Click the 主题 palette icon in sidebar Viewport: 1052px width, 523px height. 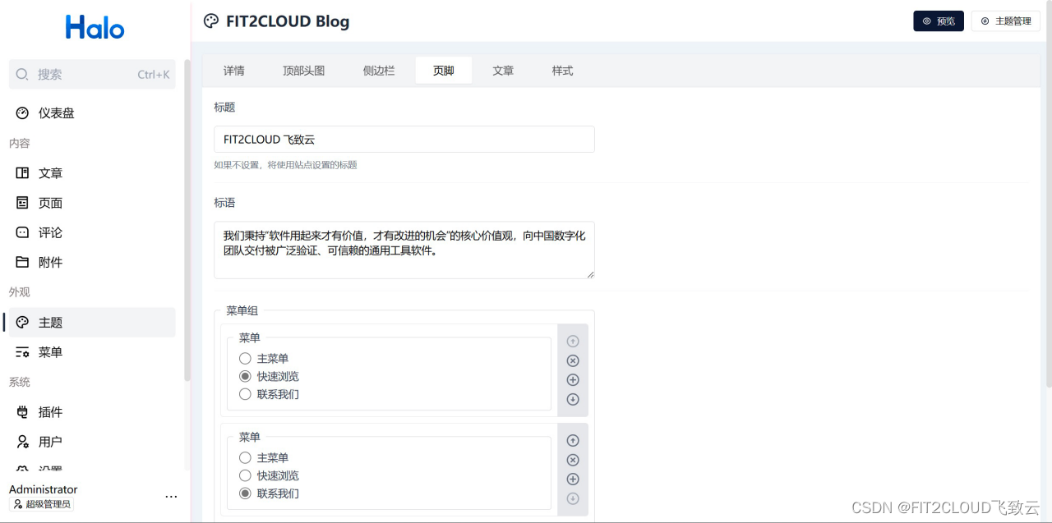tap(22, 323)
